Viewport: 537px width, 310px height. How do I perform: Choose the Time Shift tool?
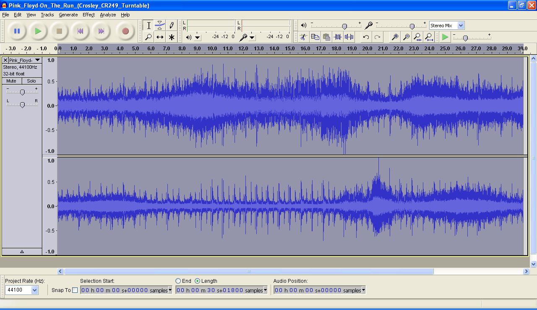coord(160,37)
